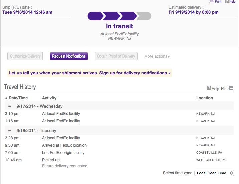Click the Customize Delivery button
The image size is (239, 184).
[25, 56]
